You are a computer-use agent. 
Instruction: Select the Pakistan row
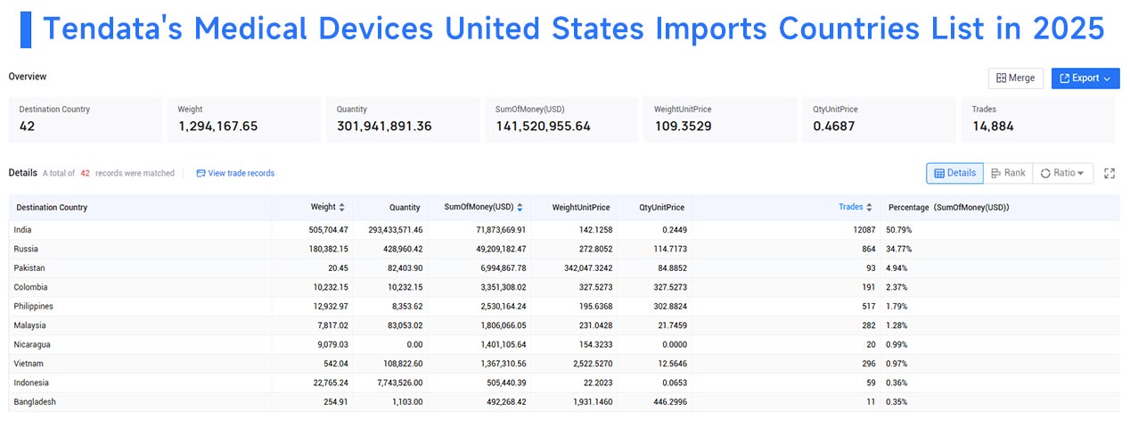point(565,268)
